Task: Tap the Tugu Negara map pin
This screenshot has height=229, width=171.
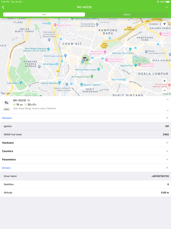Action: 21,83
